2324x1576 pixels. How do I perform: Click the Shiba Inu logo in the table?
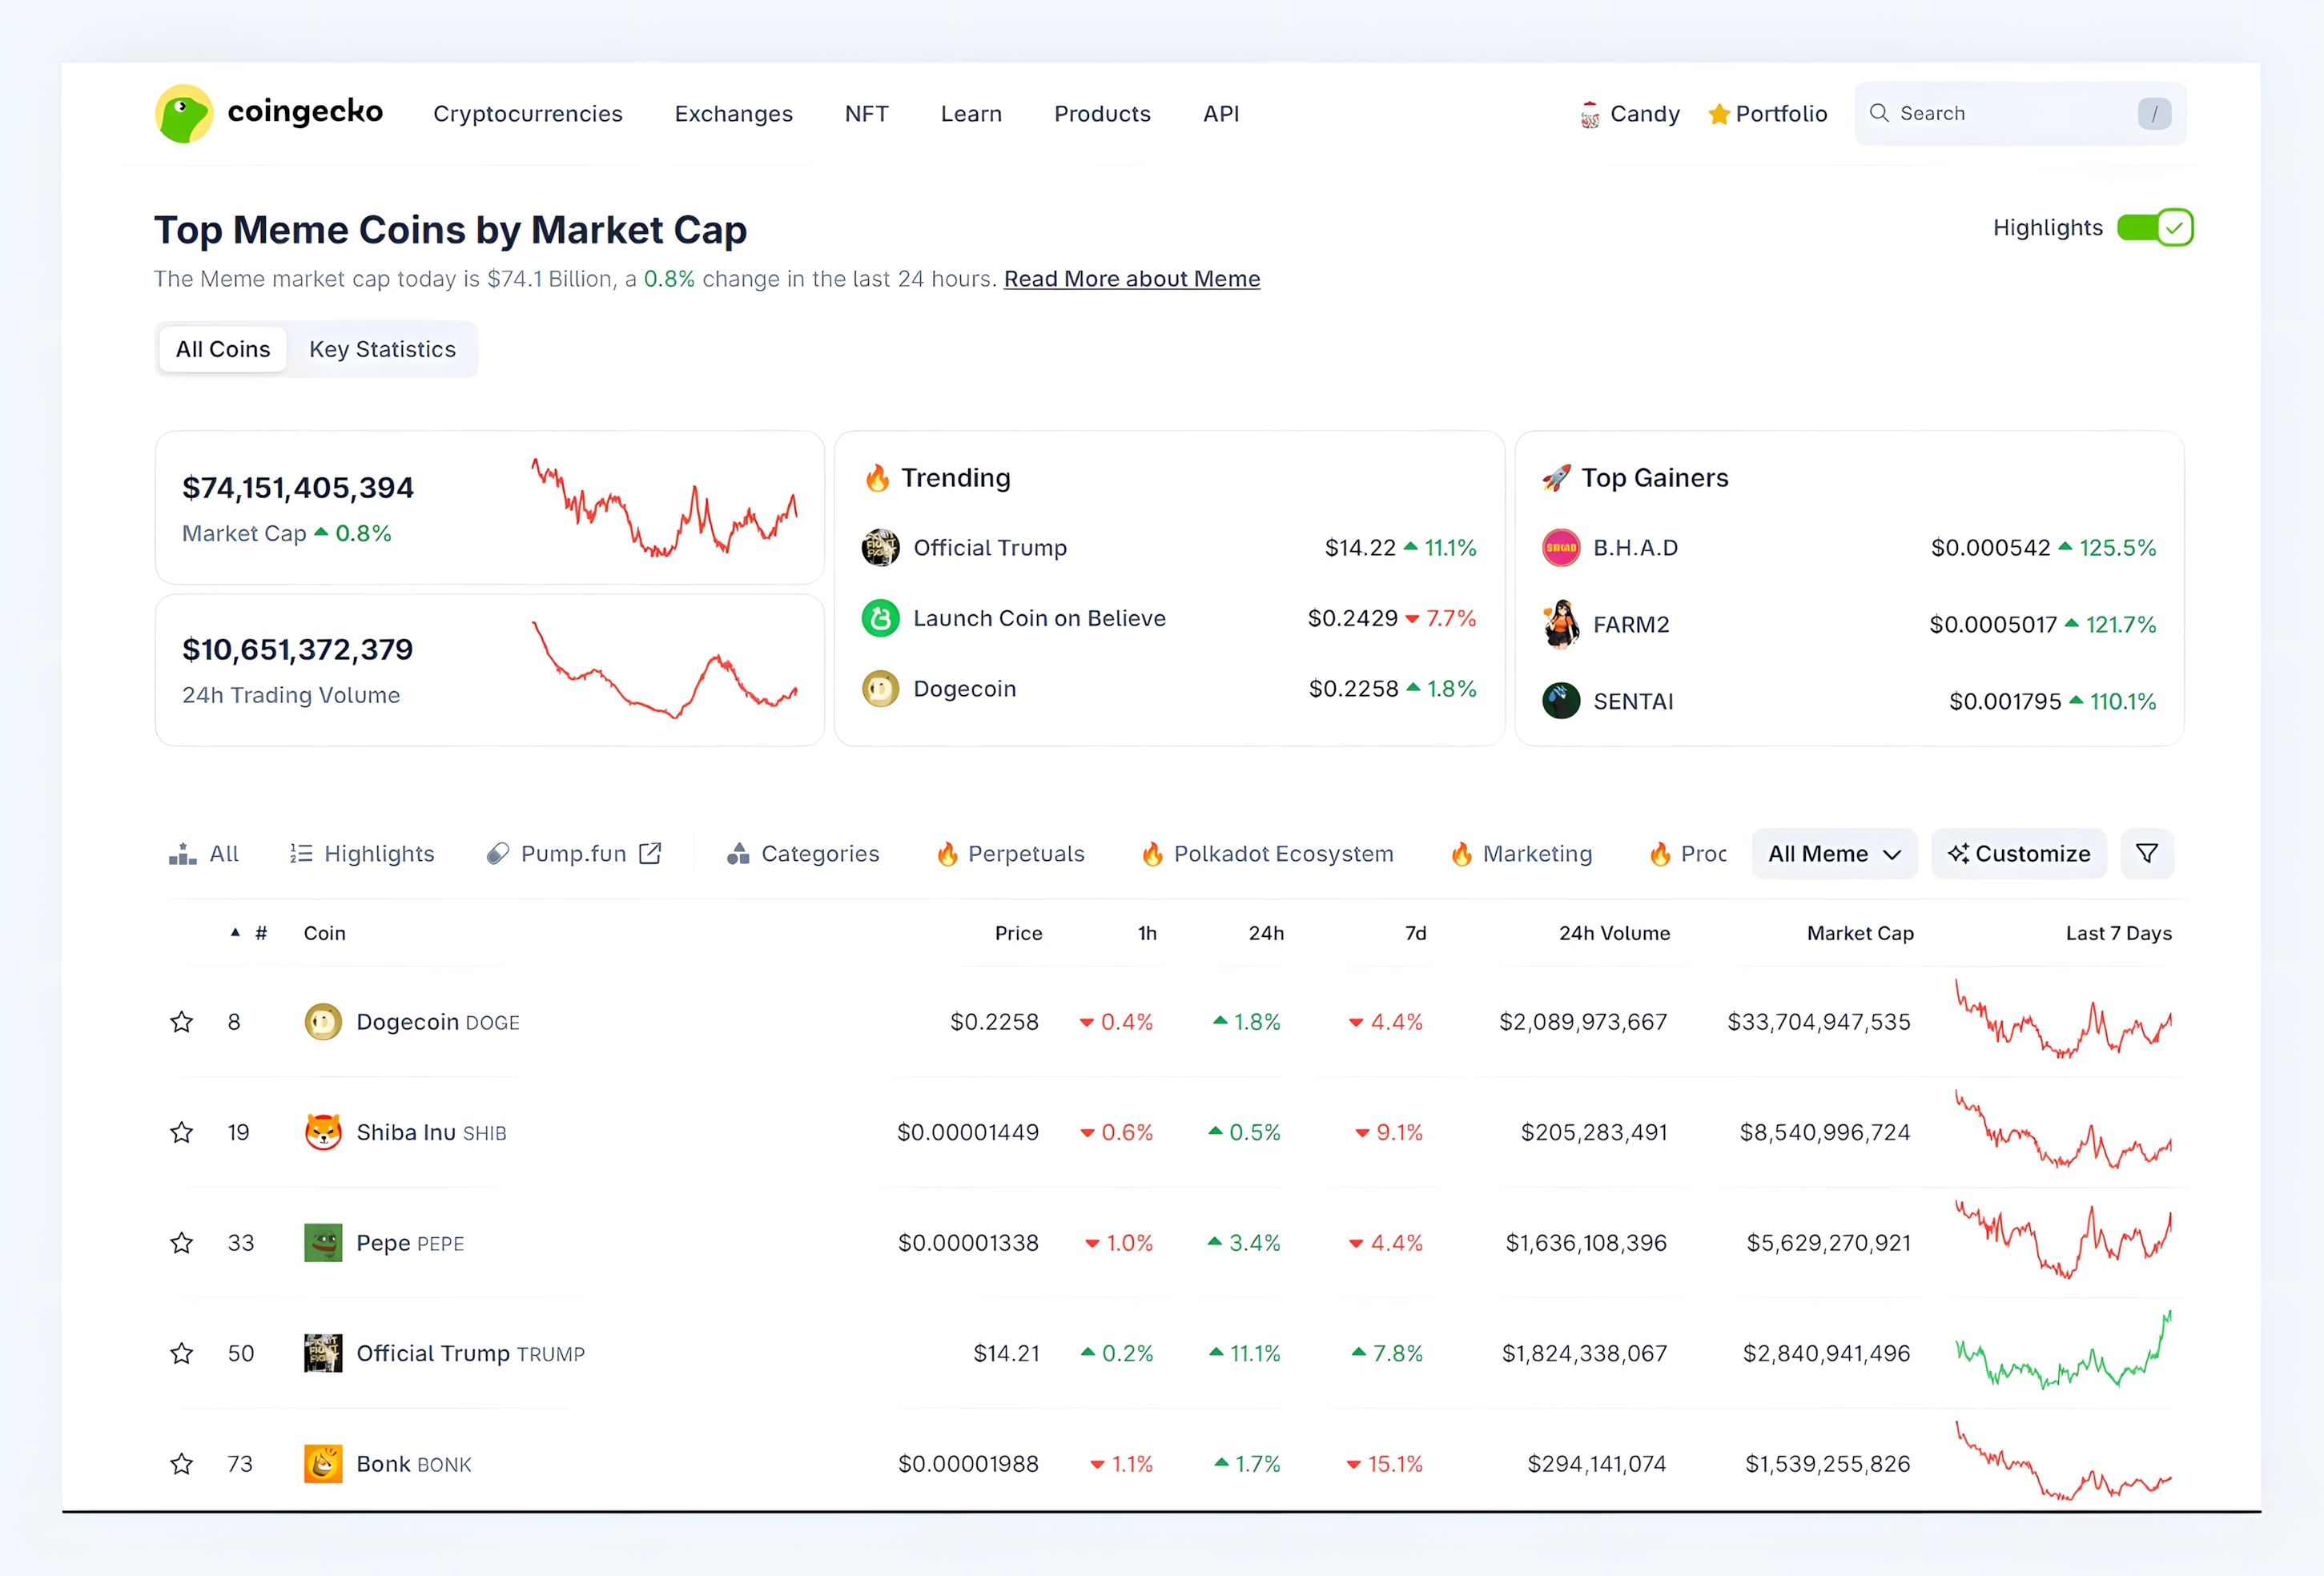tap(323, 1132)
